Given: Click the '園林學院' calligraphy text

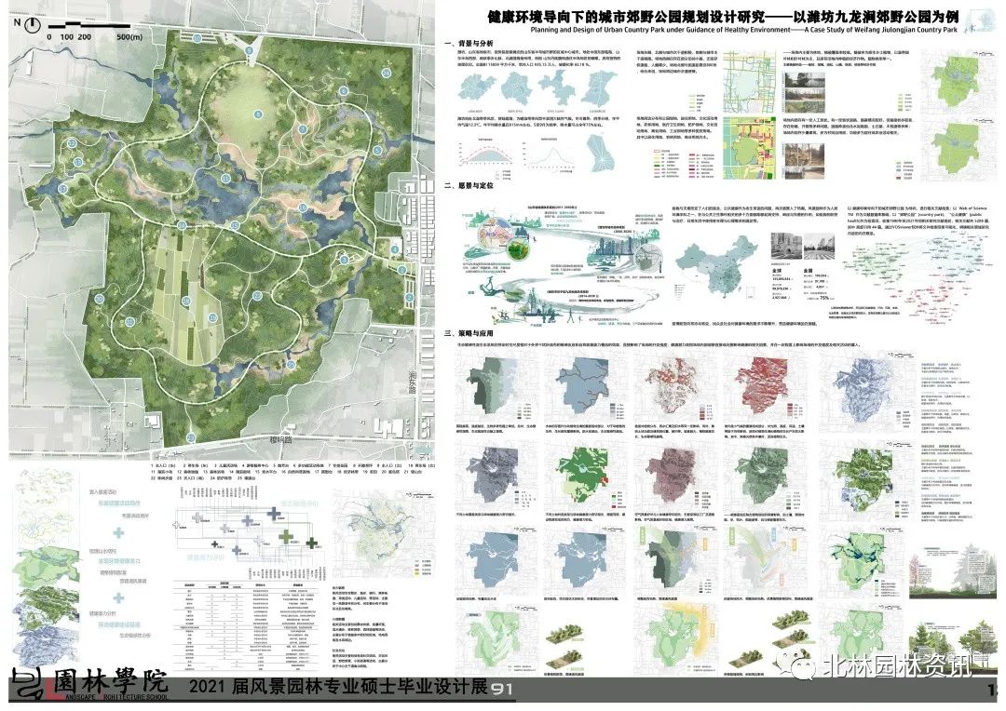Looking at the screenshot, I should click(110, 681).
